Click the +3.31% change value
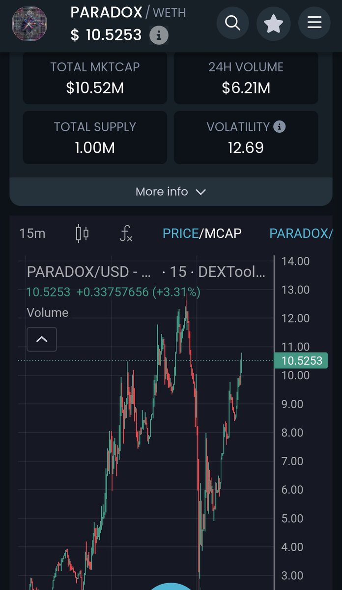This screenshot has height=590, width=342. (x=176, y=292)
